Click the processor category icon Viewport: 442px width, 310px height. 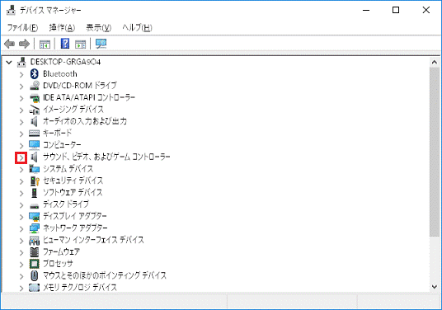(35, 264)
